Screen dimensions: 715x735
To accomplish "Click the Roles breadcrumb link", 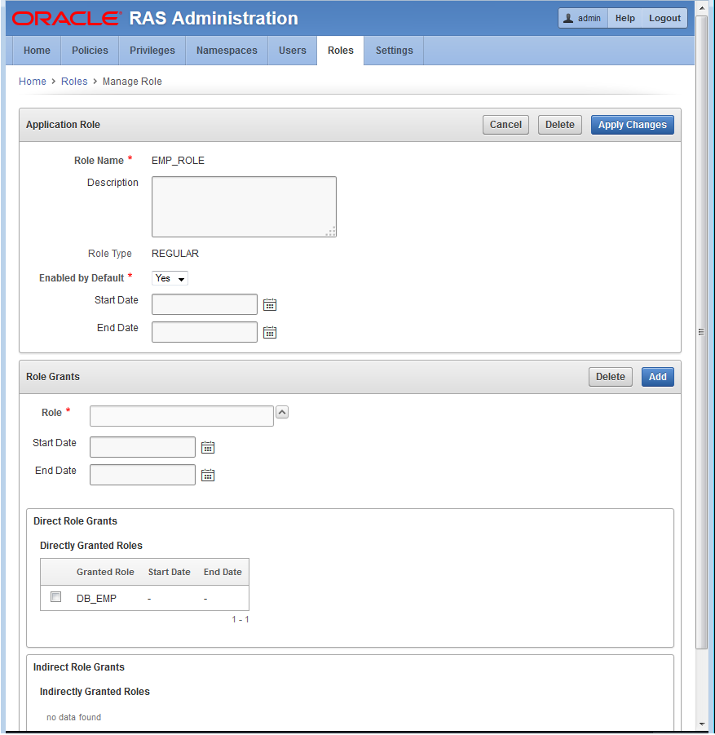I will [x=74, y=82].
